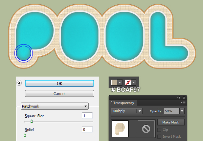Toggle the Invert Mask checkbox
203x141 pixels.
click(159, 137)
